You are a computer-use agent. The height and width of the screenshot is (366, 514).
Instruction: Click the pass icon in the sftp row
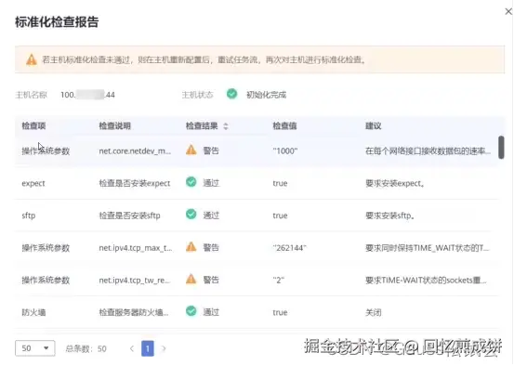click(191, 215)
